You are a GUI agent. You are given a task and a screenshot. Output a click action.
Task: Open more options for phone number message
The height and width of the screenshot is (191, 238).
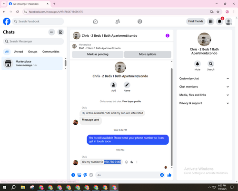click(137, 162)
